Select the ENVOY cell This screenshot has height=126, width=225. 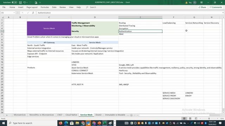pyautogui.click(x=194, y=96)
